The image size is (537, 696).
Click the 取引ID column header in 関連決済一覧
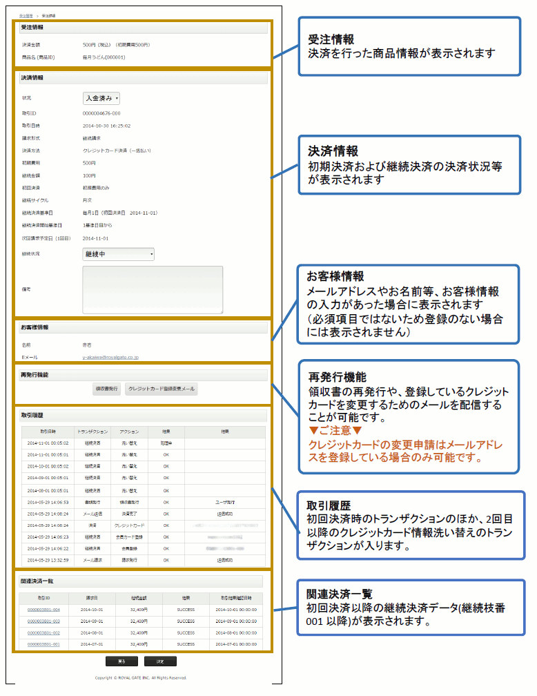[43, 599]
